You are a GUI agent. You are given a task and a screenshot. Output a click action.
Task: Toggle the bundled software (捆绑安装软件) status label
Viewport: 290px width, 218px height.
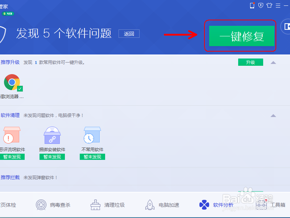tap(52, 157)
